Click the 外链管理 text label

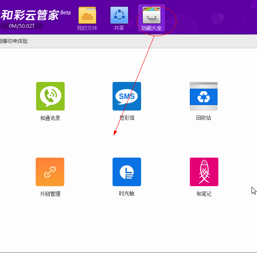[x=50, y=194]
